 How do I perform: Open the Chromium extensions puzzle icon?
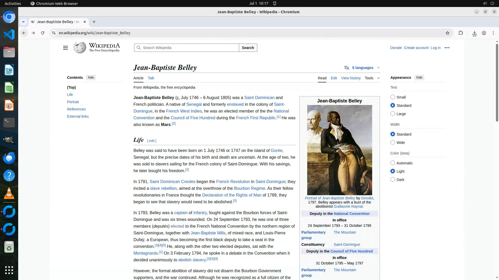coord(461,33)
